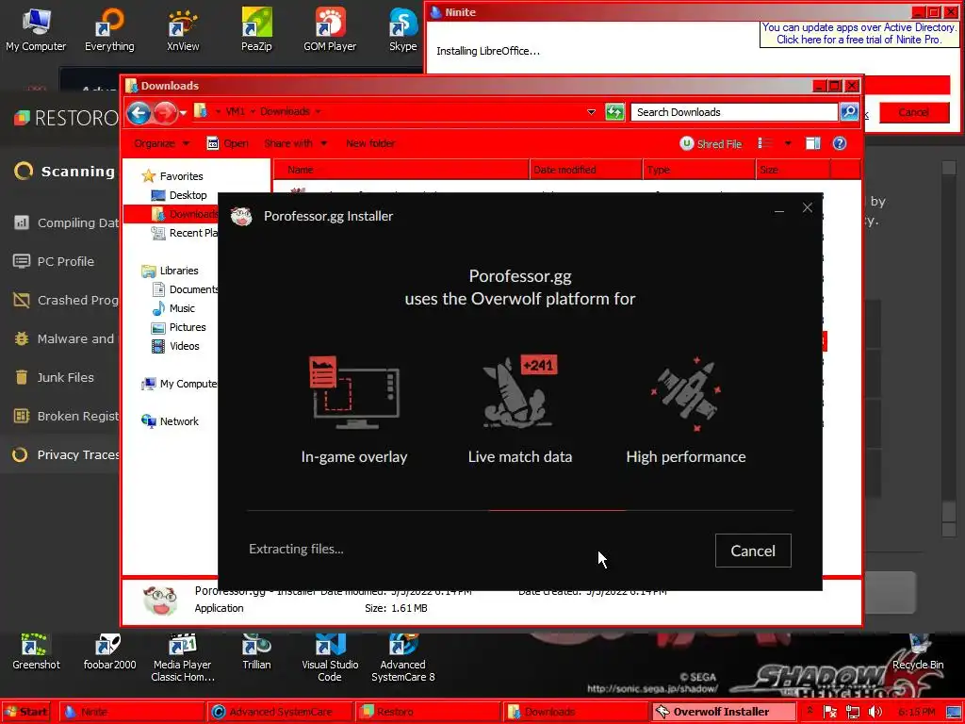This screenshot has width=965, height=724.
Task: Open help in the Downloads window
Action: pos(840,143)
